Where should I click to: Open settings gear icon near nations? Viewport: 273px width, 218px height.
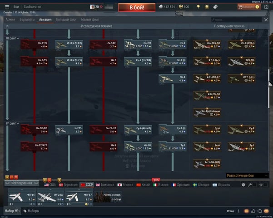coord(243,185)
